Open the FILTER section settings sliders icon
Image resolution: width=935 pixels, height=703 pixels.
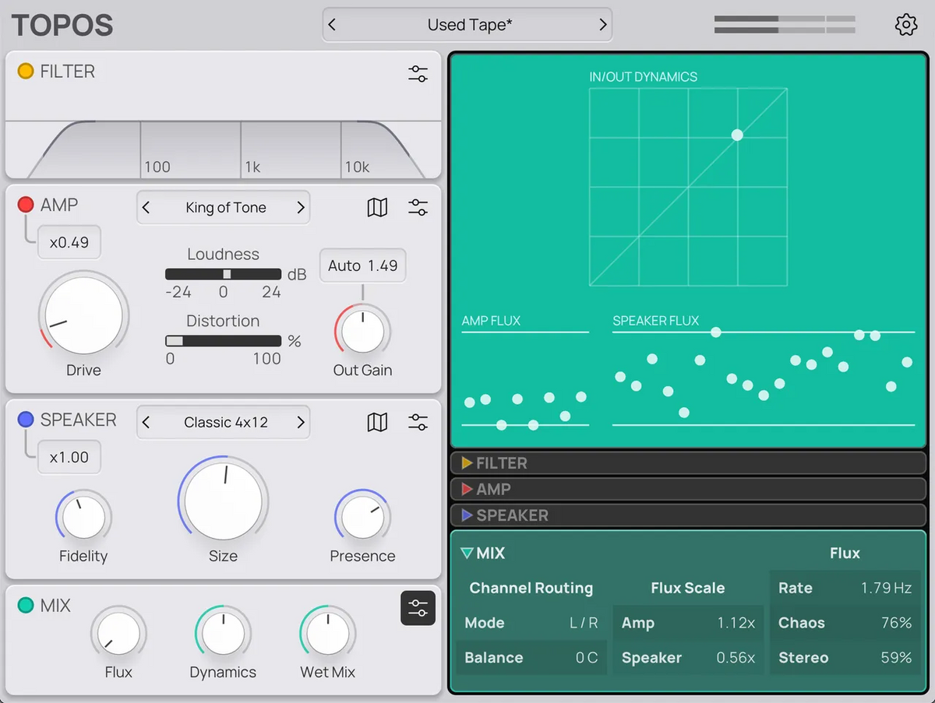[418, 74]
